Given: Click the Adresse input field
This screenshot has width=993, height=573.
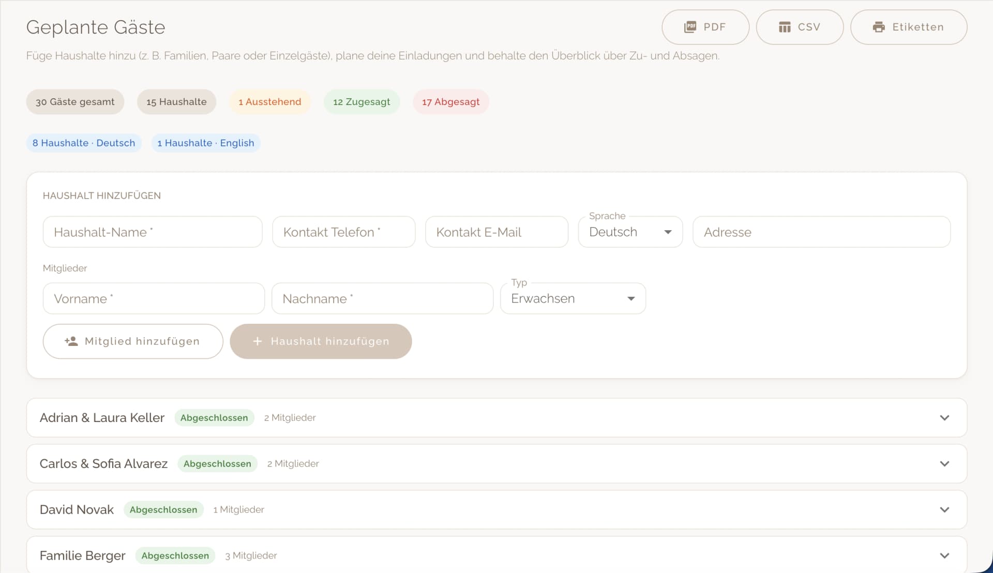Looking at the screenshot, I should pos(821,232).
